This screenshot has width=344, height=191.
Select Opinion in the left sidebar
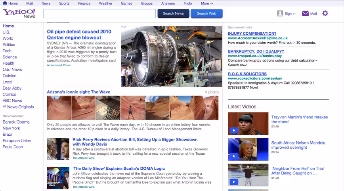pos(10,76)
